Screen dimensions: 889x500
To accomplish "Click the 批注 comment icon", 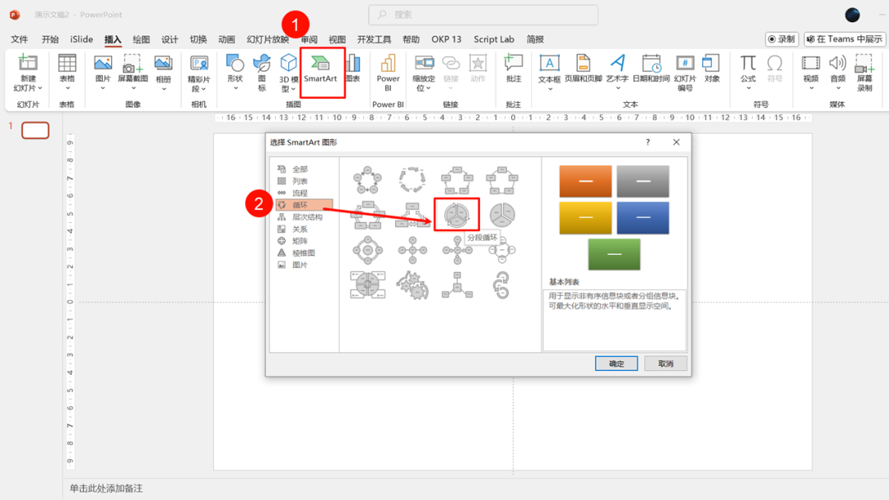I will [x=513, y=62].
